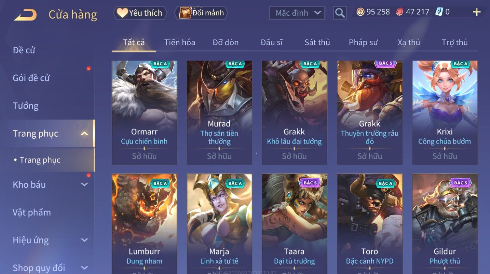Expand the Hiệu ứng sidebar section
This screenshot has width=490, height=274.
84,240
